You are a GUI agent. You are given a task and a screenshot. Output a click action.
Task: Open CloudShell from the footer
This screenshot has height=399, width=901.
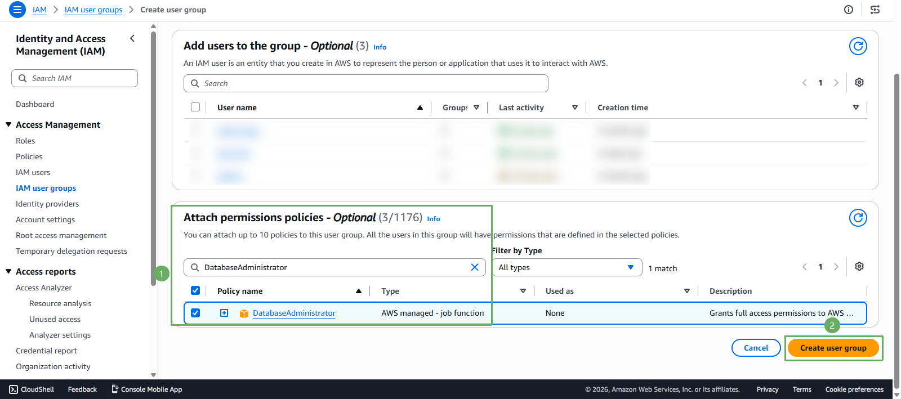tap(32, 389)
